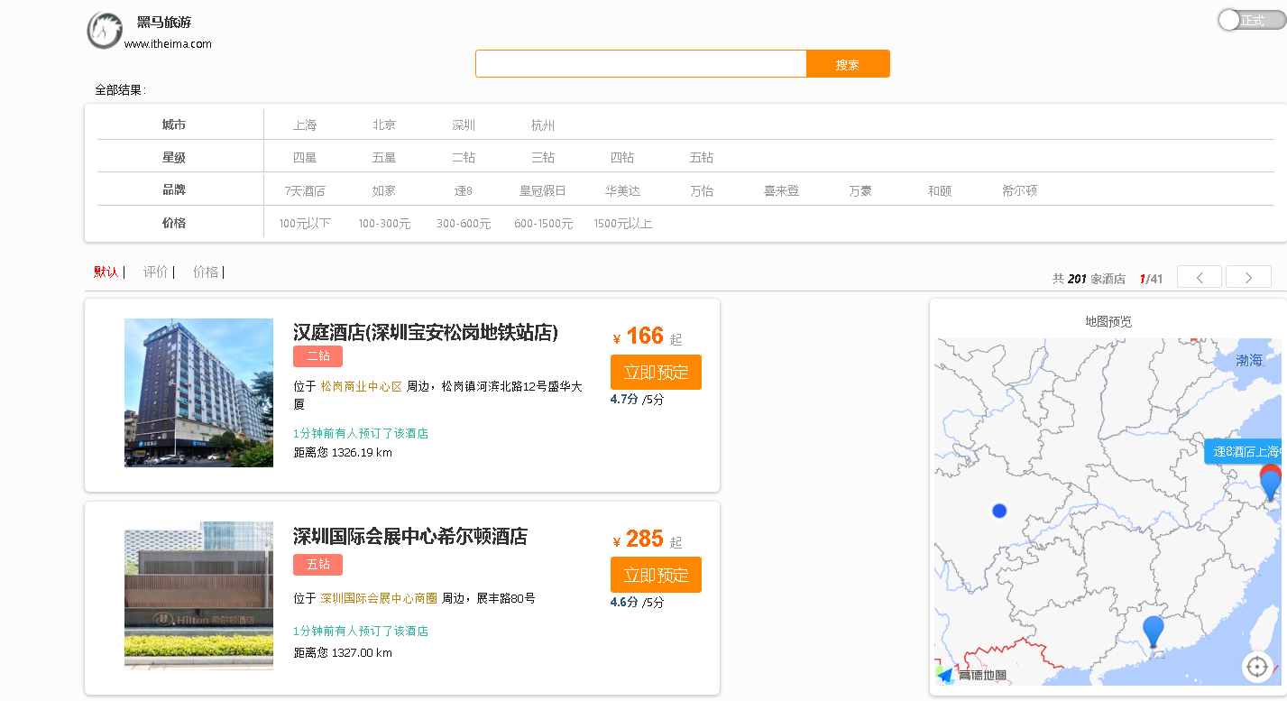Image resolution: width=1287 pixels, height=701 pixels.
Task: Choose the 四钻 rating filter
Action: [622, 158]
